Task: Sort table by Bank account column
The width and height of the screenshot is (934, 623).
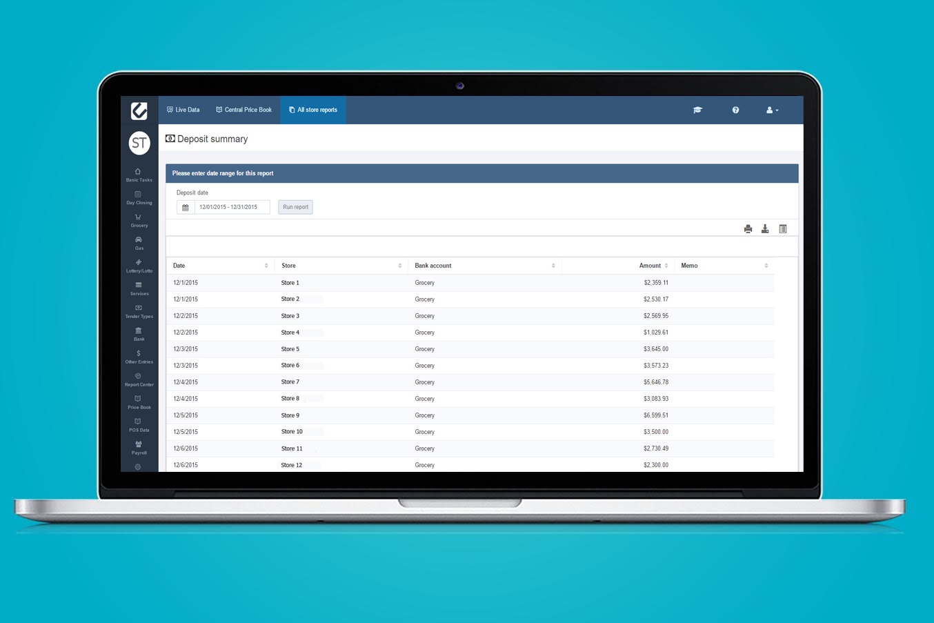Action: 484,266
